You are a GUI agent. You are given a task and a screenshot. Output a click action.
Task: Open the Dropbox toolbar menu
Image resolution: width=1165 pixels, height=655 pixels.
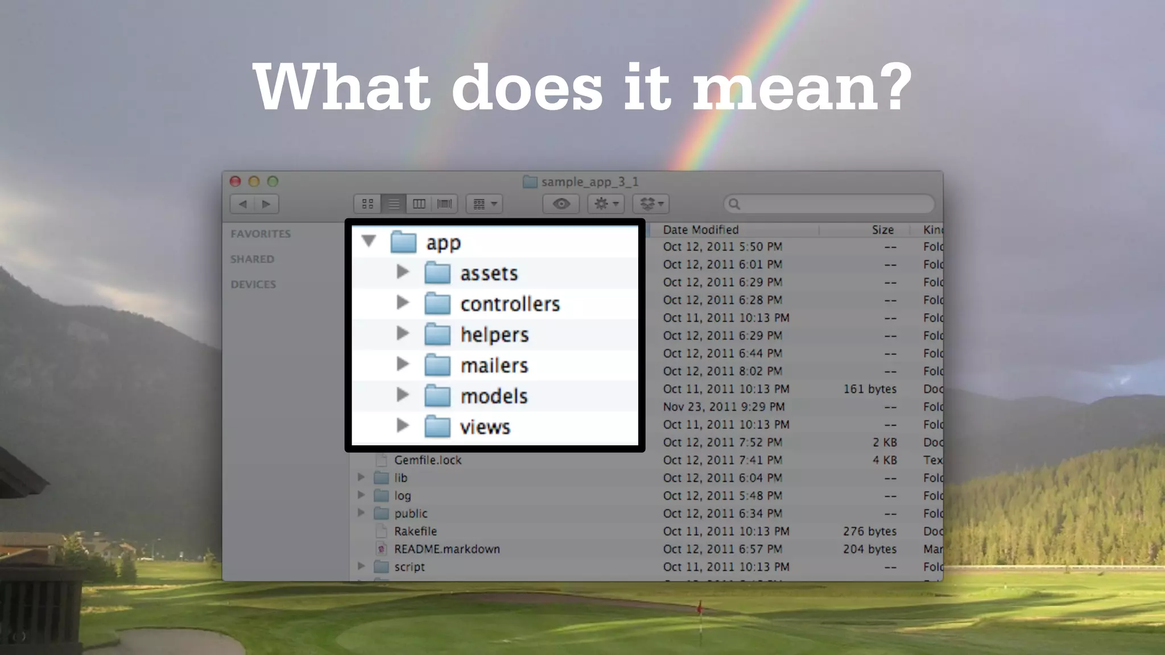(x=651, y=204)
